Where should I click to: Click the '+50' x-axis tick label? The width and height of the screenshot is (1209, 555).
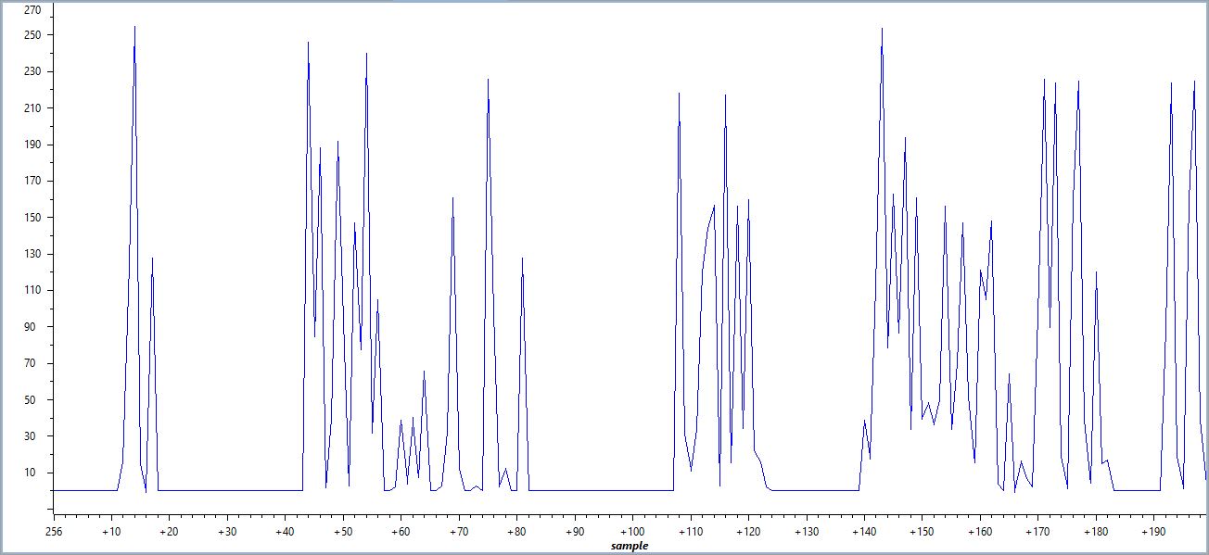point(343,533)
